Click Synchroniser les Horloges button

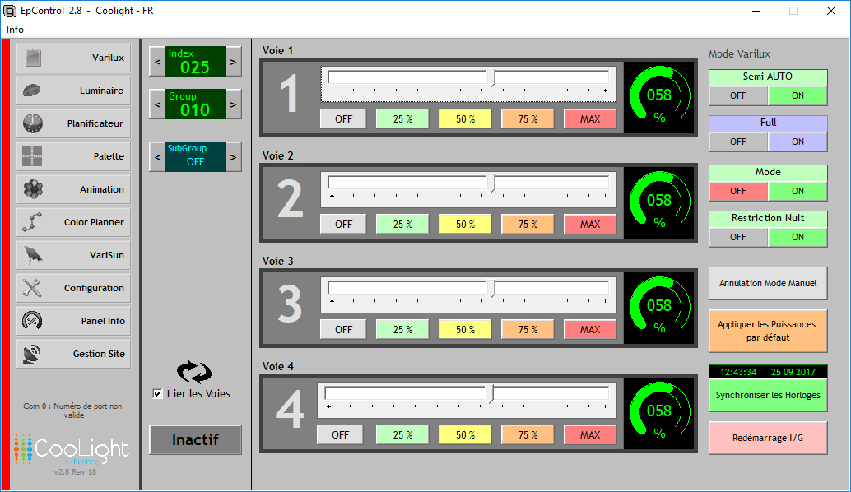(768, 396)
